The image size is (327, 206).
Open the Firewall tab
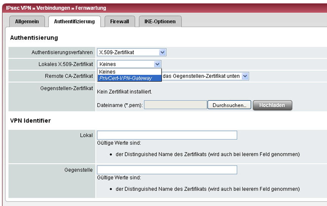click(119, 22)
